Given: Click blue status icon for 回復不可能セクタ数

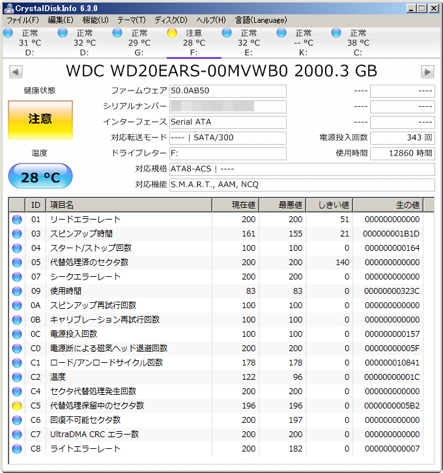Looking at the screenshot, I should (17, 420).
